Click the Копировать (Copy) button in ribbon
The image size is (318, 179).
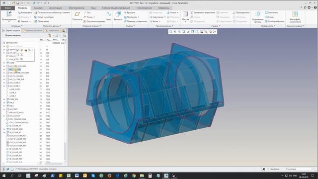25,12
